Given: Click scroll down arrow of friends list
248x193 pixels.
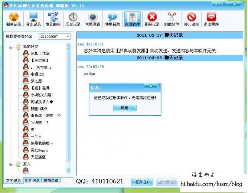Looking at the screenshot, I should click(x=68, y=171).
